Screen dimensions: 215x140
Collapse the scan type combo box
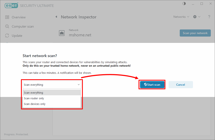[x=51, y=85]
